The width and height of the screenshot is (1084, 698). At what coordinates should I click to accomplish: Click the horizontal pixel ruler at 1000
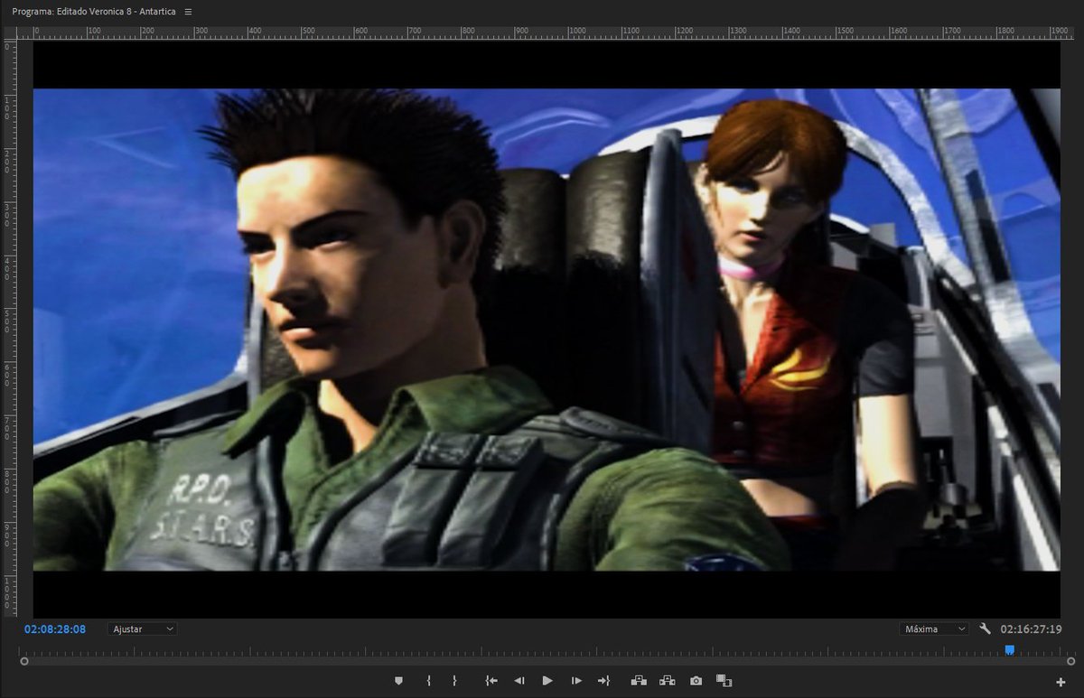576,33
